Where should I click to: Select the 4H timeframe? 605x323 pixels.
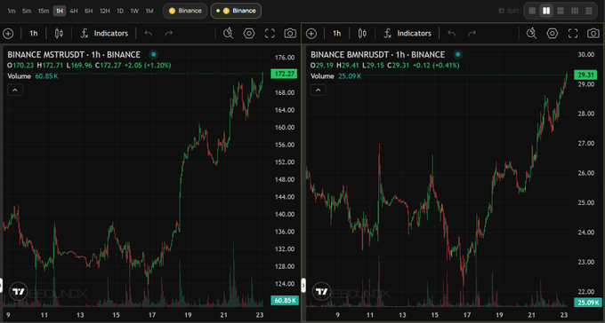[x=74, y=11]
